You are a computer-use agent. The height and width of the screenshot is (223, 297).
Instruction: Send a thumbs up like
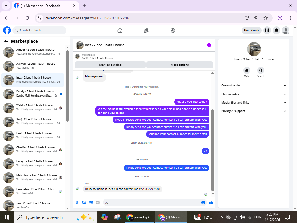(211, 202)
